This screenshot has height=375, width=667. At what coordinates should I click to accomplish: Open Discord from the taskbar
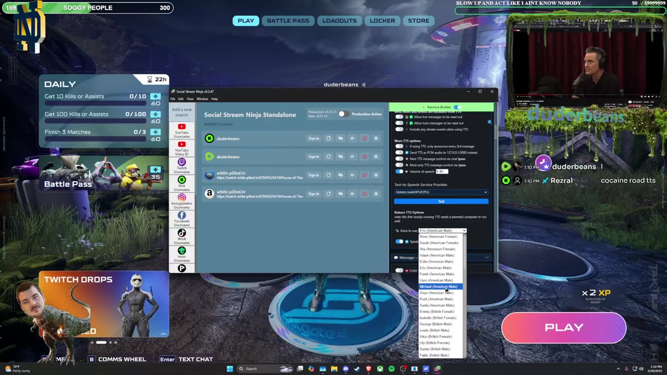tap(345, 369)
